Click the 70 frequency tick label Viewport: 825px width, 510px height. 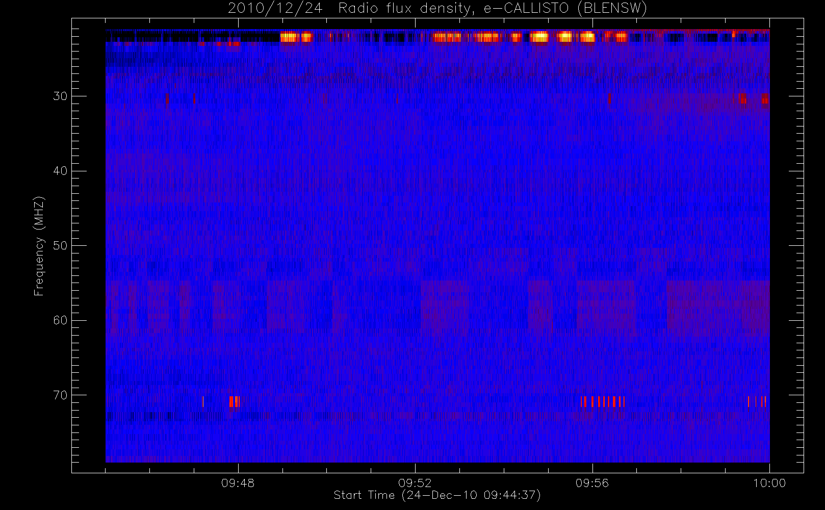[60, 395]
